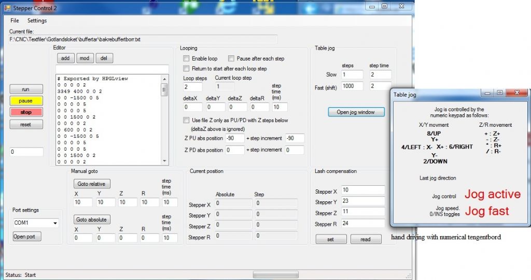Select '# Exported by HPGLview' line
This screenshot has width=531, height=280.
[x=93, y=79]
